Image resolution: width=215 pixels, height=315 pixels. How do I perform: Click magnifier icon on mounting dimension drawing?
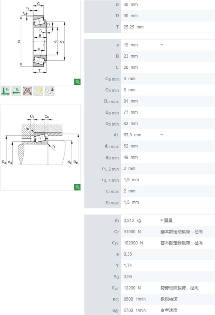(x=77, y=187)
